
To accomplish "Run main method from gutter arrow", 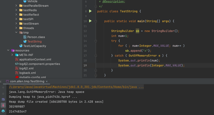I will click(90, 21).
